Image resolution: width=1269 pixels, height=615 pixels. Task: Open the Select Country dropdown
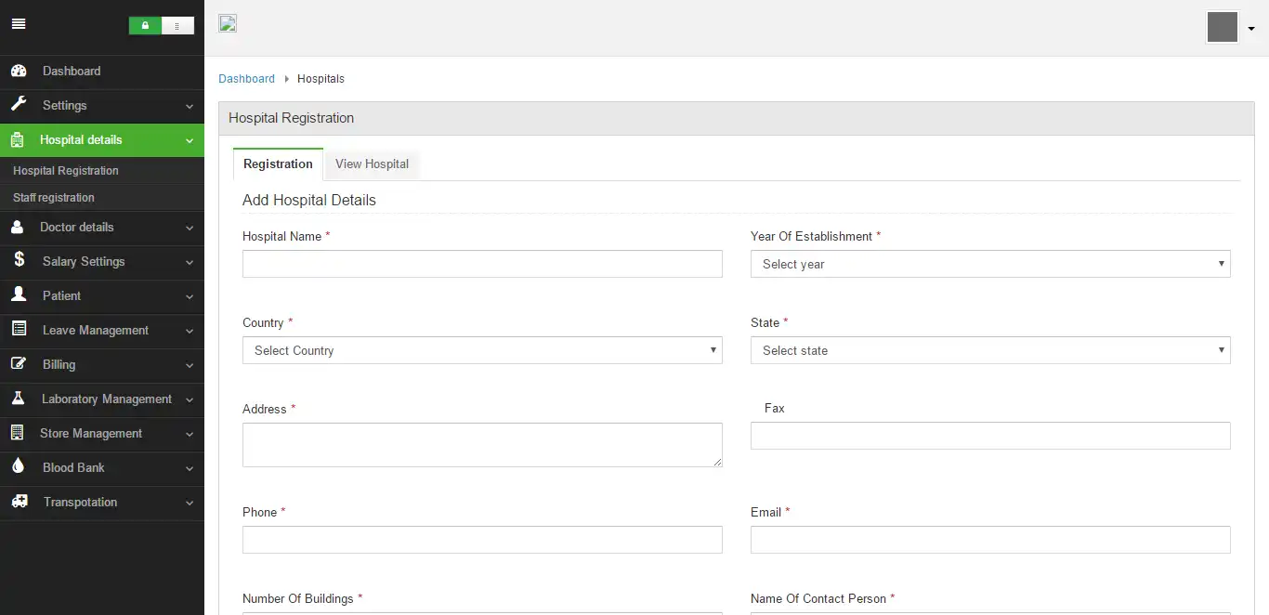pyautogui.click(x=482, y=350)
